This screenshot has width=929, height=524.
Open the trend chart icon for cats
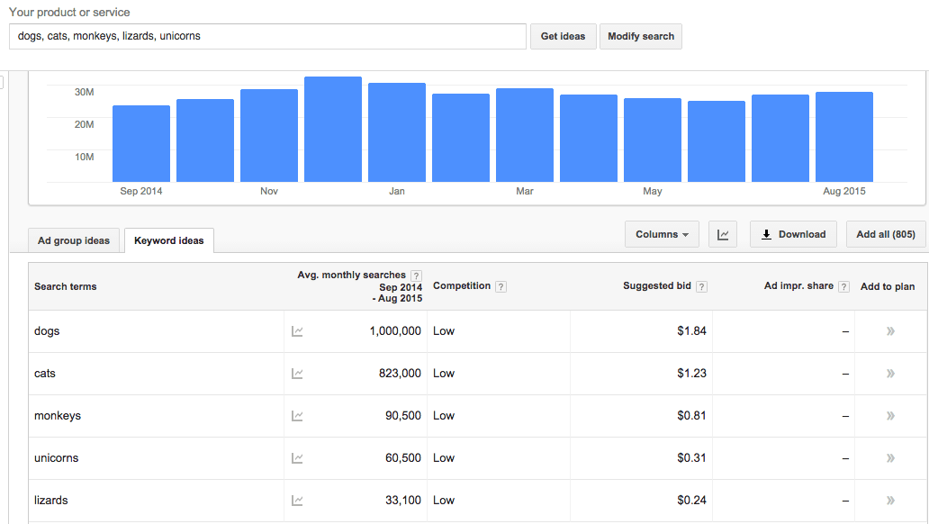pos(297,374)
